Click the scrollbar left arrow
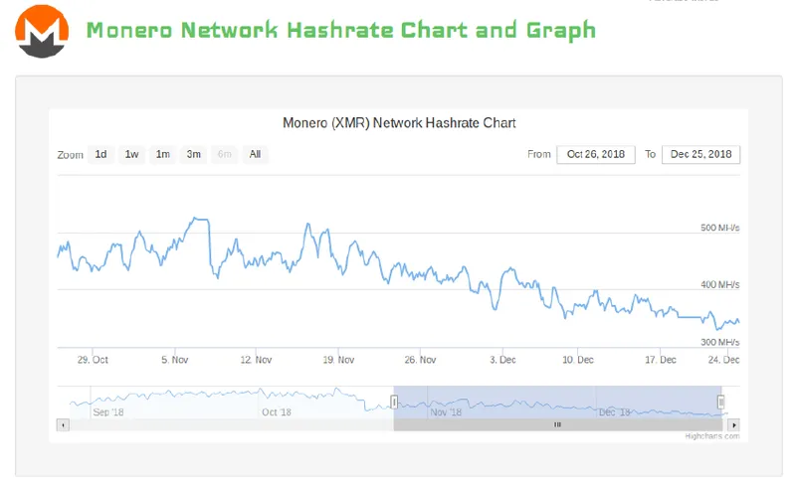The height and width of the screenshot is (488, 796). point(63,424)
